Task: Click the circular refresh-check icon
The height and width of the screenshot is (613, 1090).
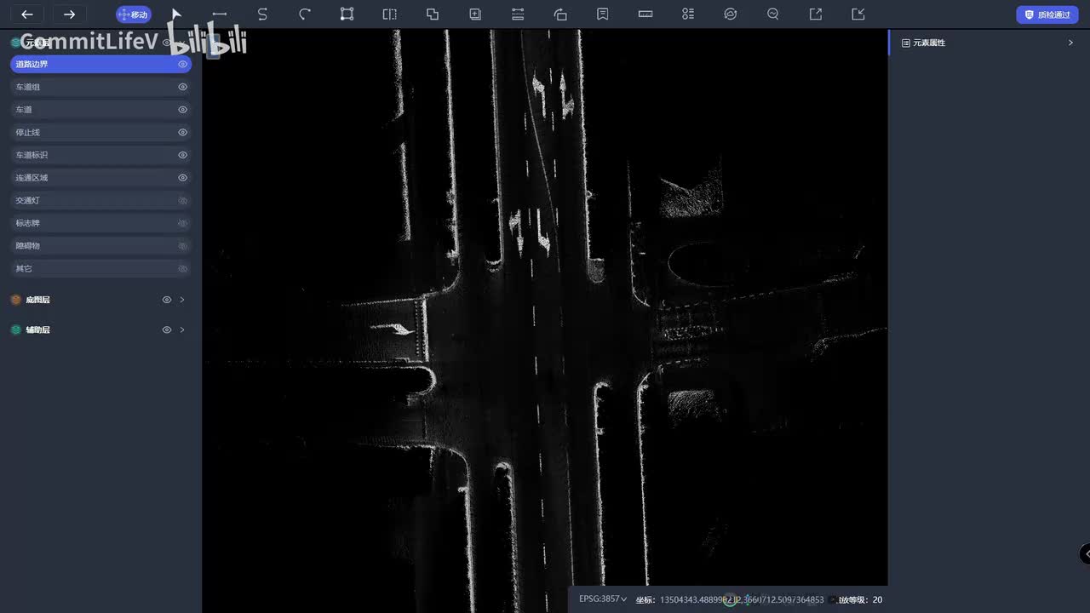Action: click(x=731, y=14)
